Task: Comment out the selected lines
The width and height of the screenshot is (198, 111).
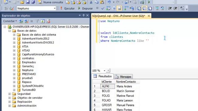Action: coord(157,8)
